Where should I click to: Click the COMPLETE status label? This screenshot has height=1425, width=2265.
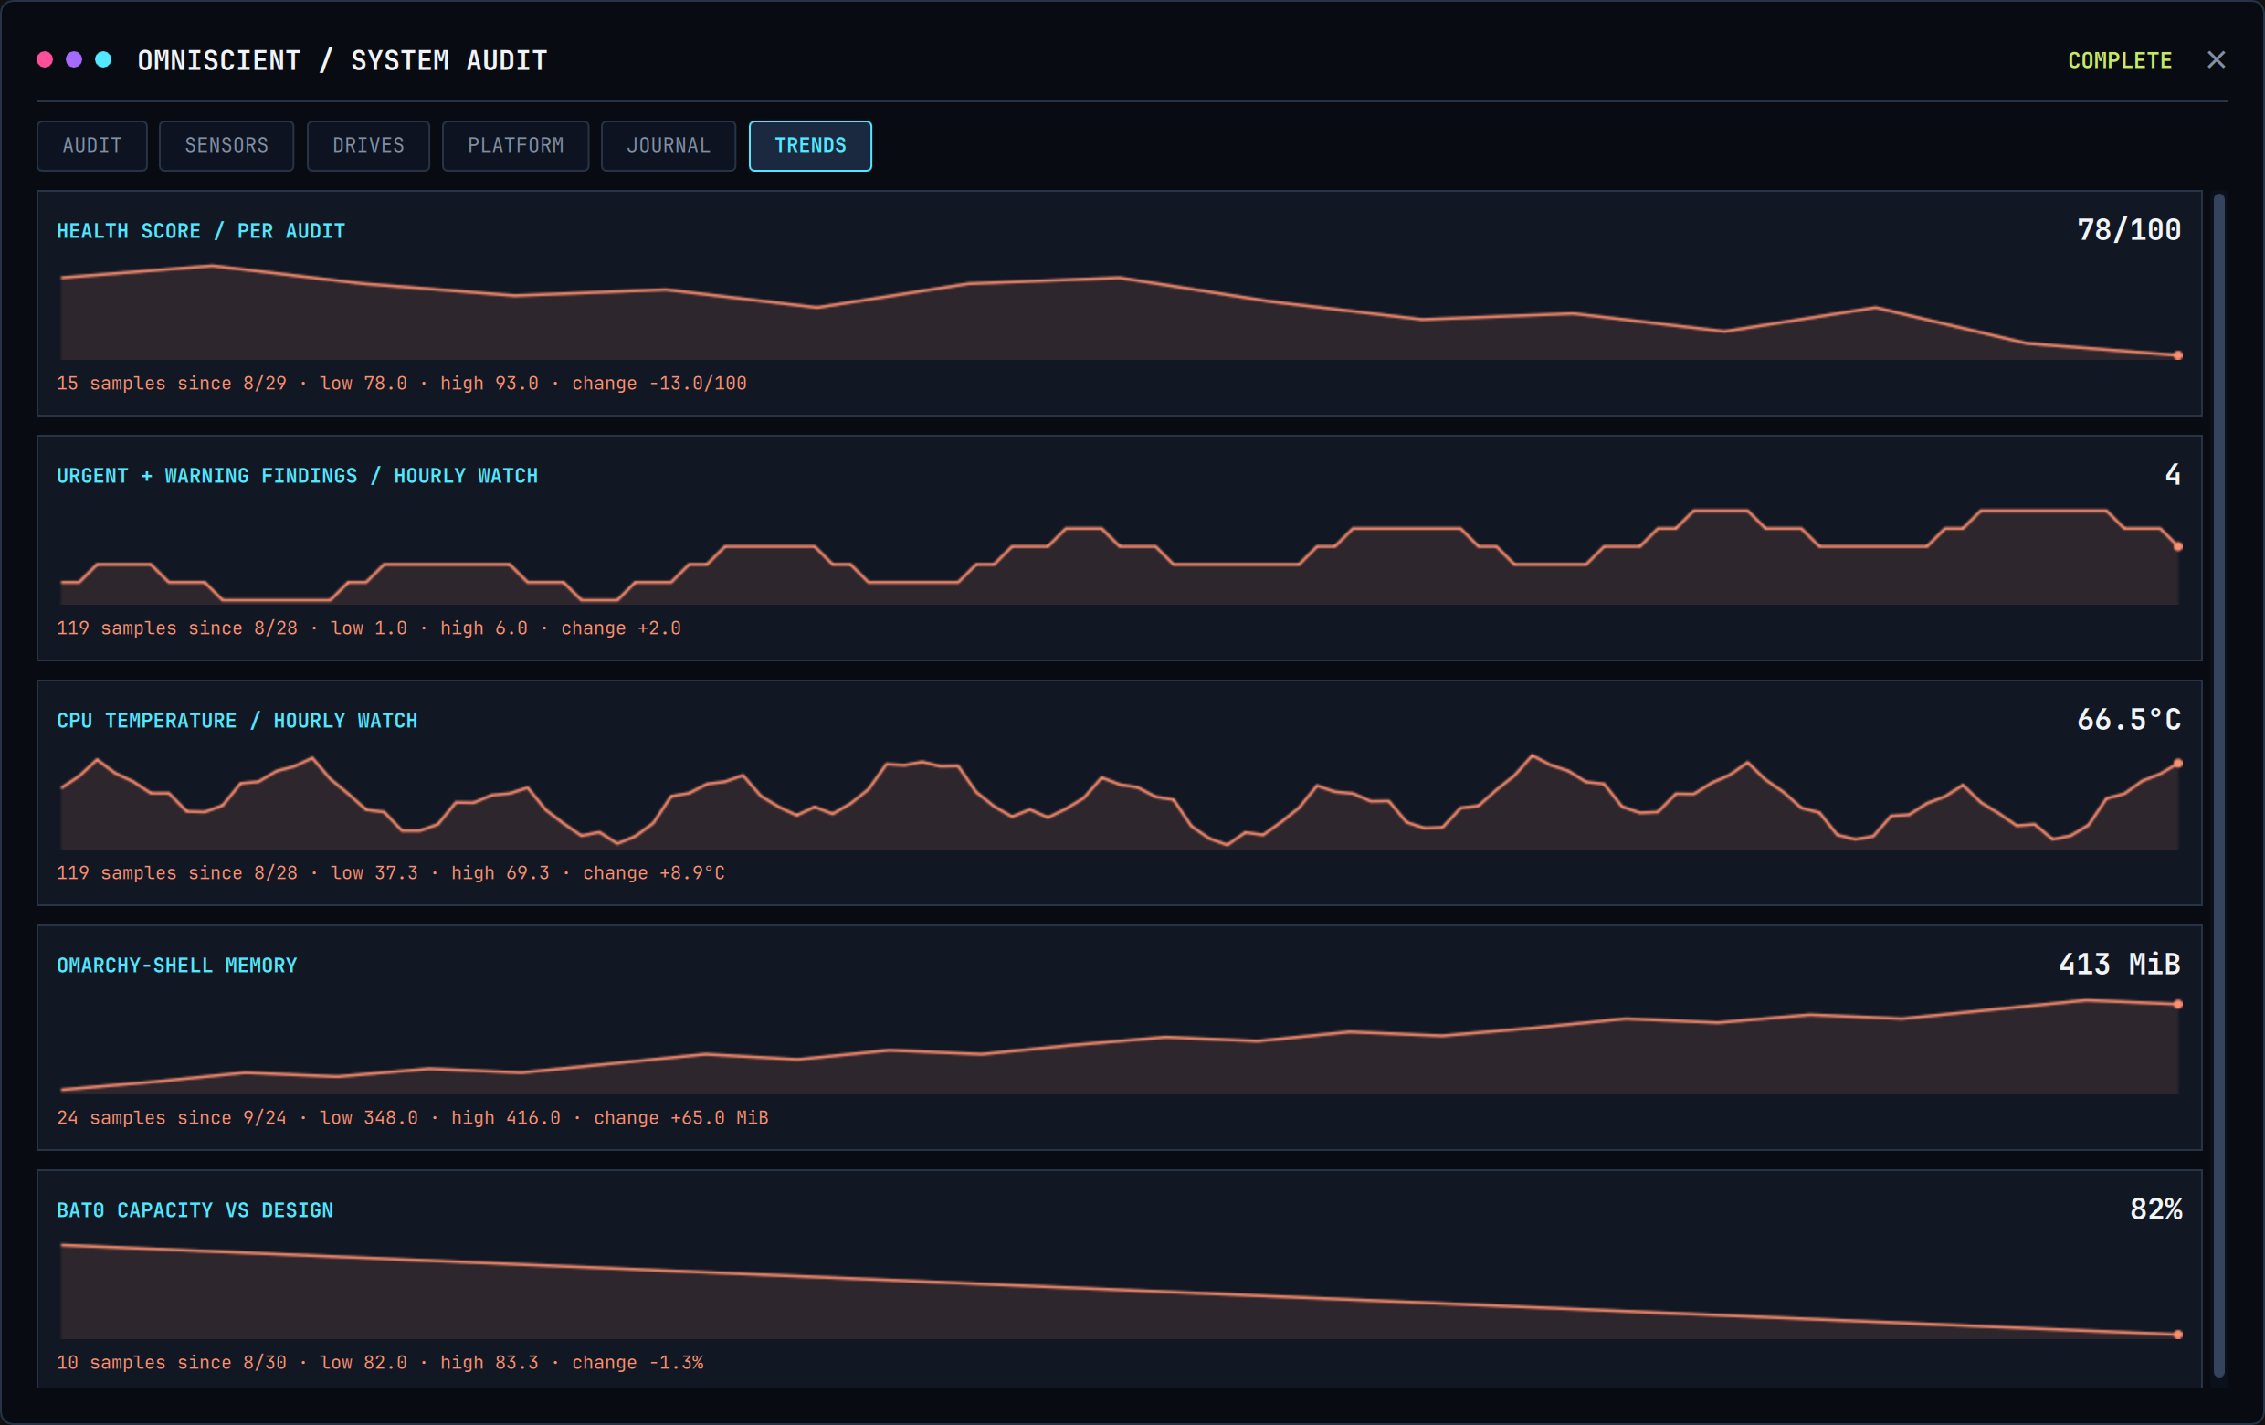(x=2119, y=60)
